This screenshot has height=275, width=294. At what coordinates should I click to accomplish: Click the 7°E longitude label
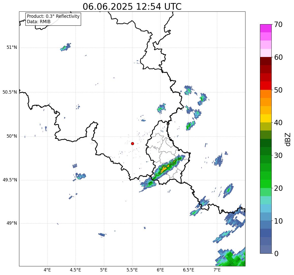pyautogui.click(x=217, y=270)
